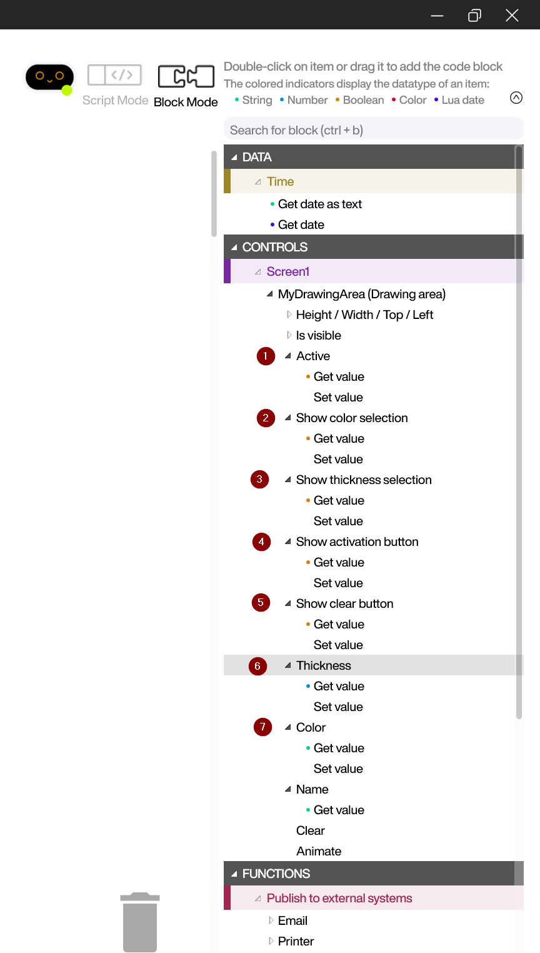Click red marker number 1 beside Active
The width and height of the screenshot is (540, 953).
pos(266,356)
